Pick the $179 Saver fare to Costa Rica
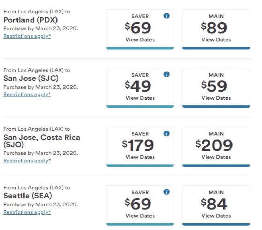This screenshot has height=230, width=262. (x=140, y=147)
